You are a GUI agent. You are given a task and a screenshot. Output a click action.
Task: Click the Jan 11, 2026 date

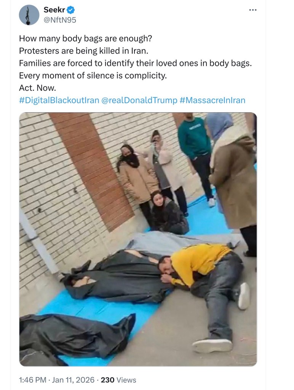(x=73, y=380)
